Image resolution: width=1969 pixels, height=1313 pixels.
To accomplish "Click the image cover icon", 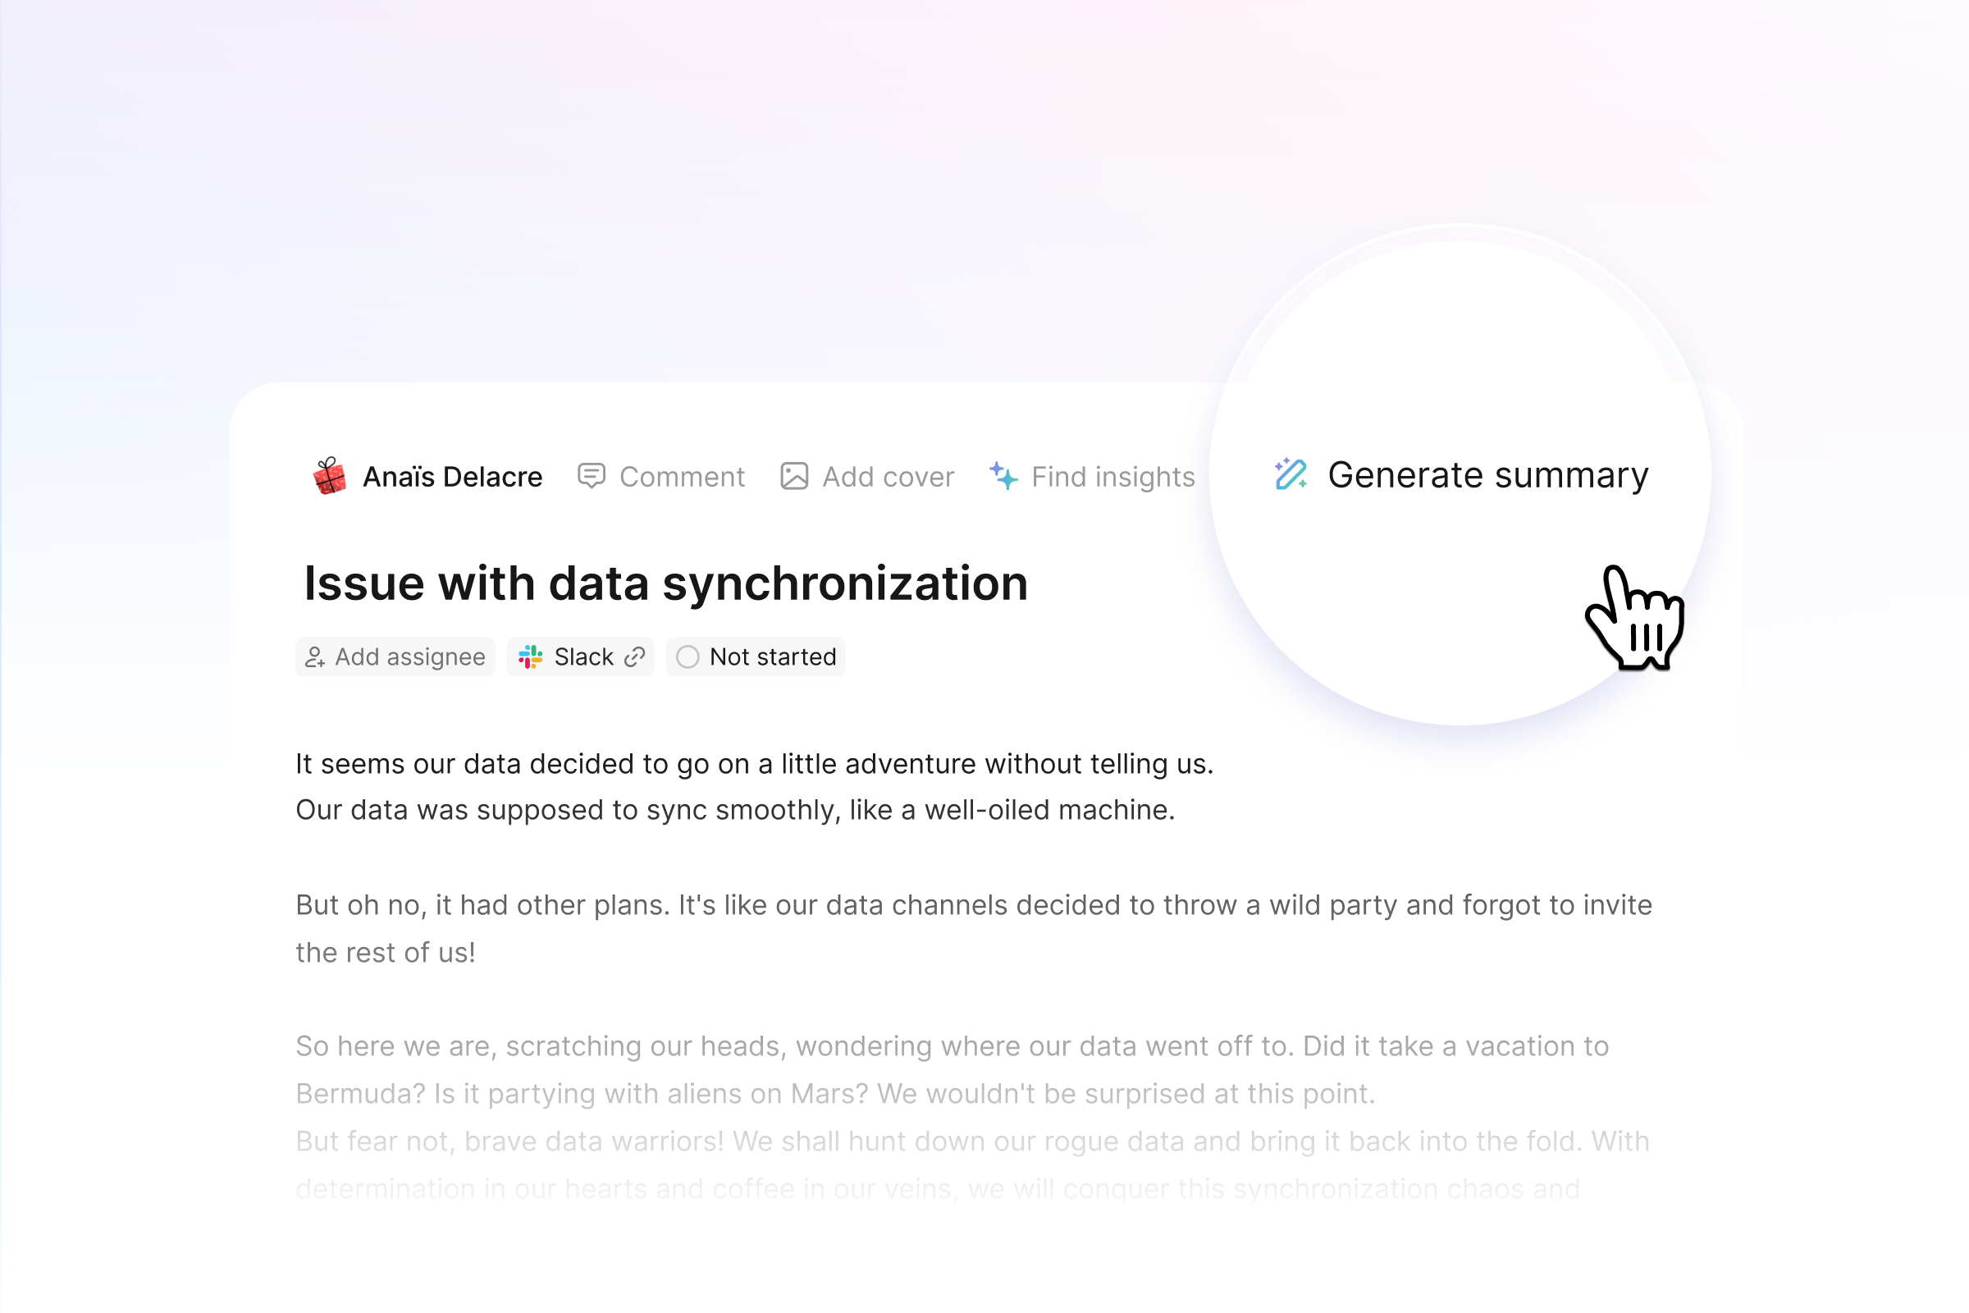I will pos(793,477).
